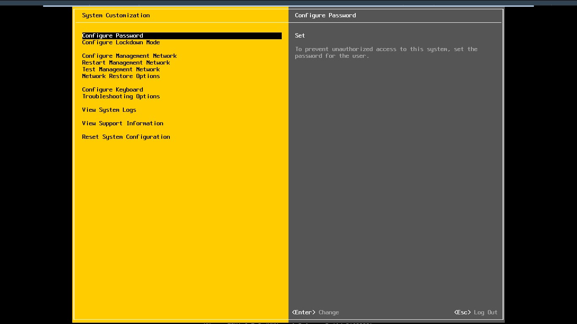Screen dimensions: 577x324
Task: Select the highlighted Configure Password menu item
Action: (x=113, y=36)
